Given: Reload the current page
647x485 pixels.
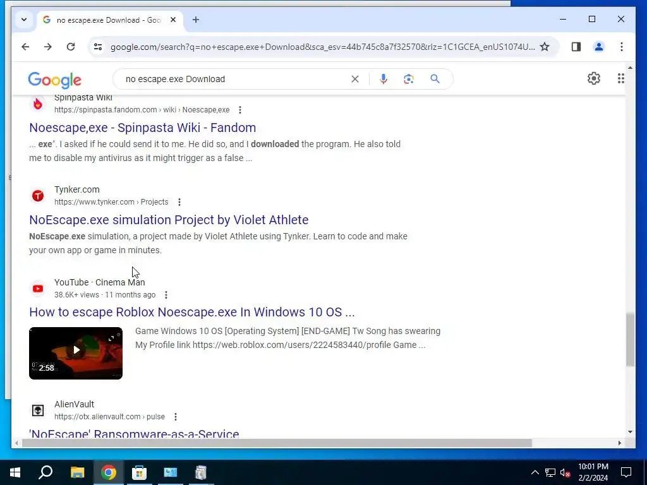Looking at the screenshot, I should coord(71,47).
